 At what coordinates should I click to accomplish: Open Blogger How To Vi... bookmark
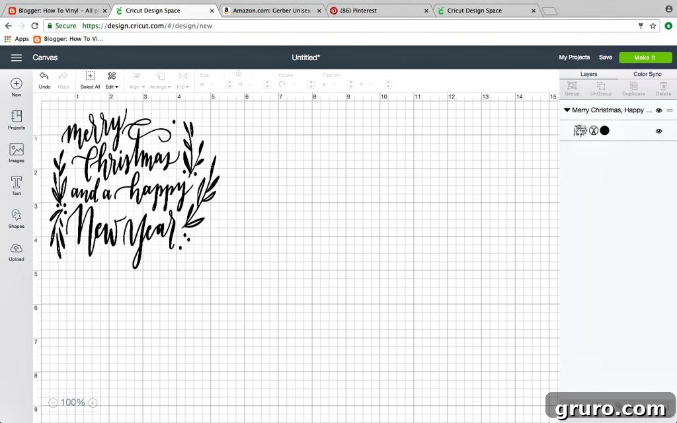coord(69,39)
